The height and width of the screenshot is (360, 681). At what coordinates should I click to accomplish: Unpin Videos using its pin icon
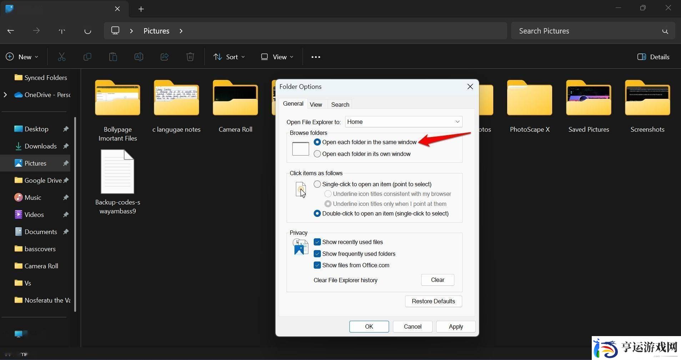tap(66, 214)
